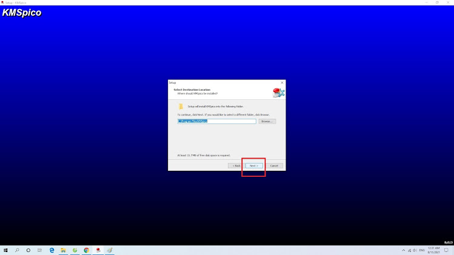This screenshot has height=255, width=454.
Task: Open the volume speaker tray icon
Action: (x=415, y=250)
